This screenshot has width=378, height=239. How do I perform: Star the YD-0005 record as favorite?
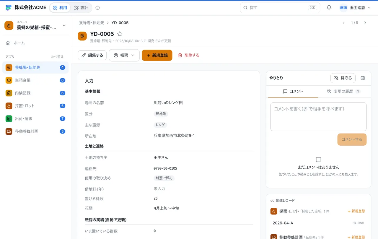coord(120,34)
